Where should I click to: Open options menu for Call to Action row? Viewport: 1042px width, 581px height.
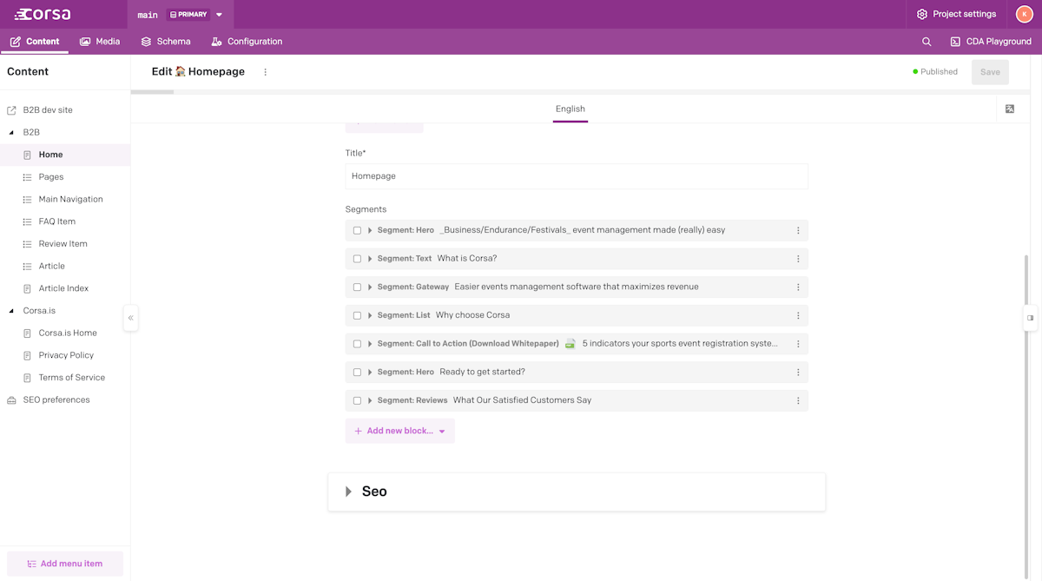798,344
